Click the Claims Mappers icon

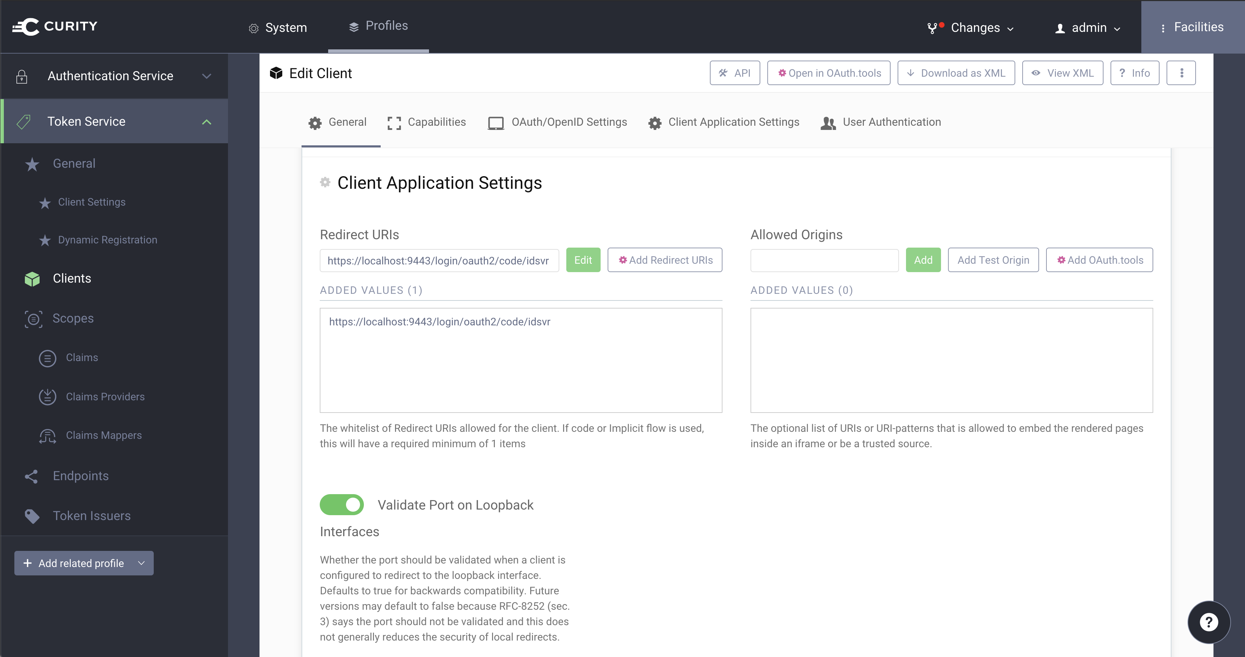tap(47, 436)
